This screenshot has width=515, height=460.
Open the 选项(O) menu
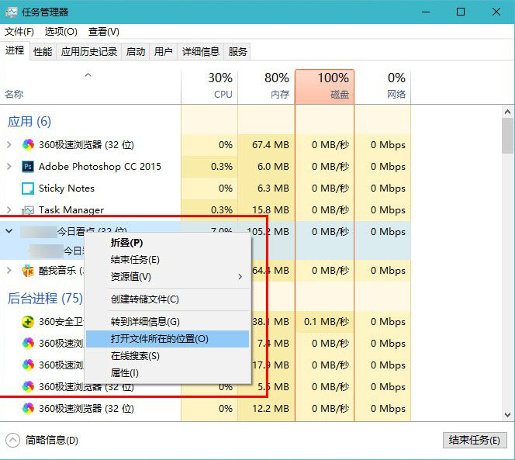[x=61, y=32]
